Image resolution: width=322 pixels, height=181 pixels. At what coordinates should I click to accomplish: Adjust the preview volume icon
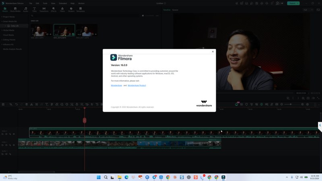point(313,98)
